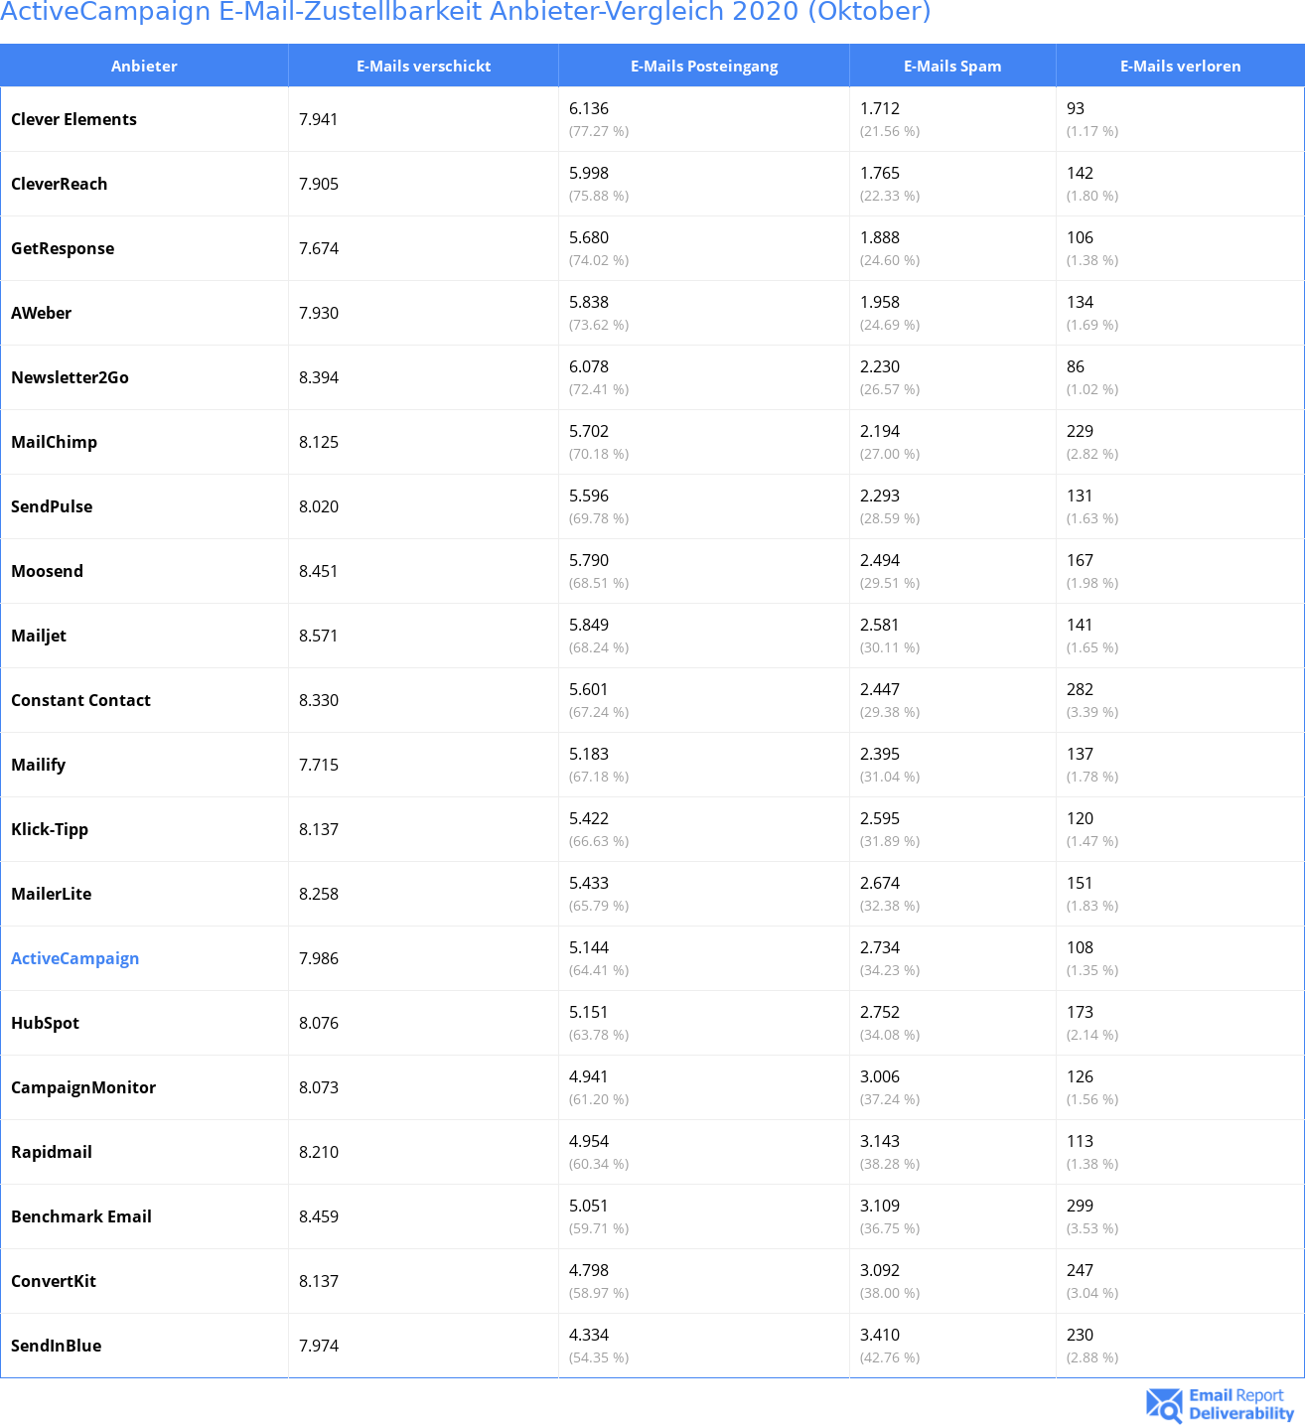Viewport: 1305px width, 1425px height.
Task: Sort by E-Mails Spam column header
Action: [952, 66]
